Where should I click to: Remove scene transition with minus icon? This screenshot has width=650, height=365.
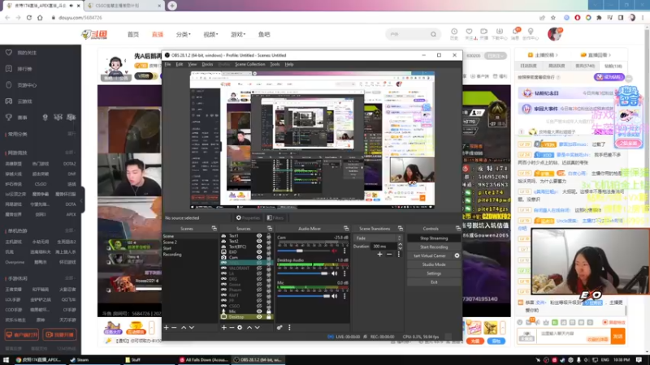[x=389, y=254]
